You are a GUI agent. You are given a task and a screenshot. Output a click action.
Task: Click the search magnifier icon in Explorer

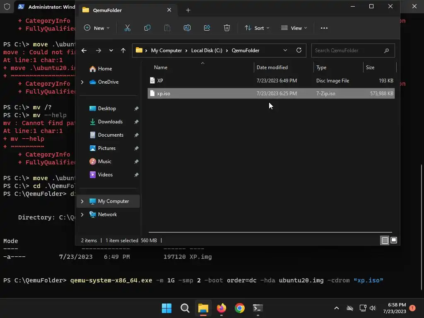tap(386, 51)
